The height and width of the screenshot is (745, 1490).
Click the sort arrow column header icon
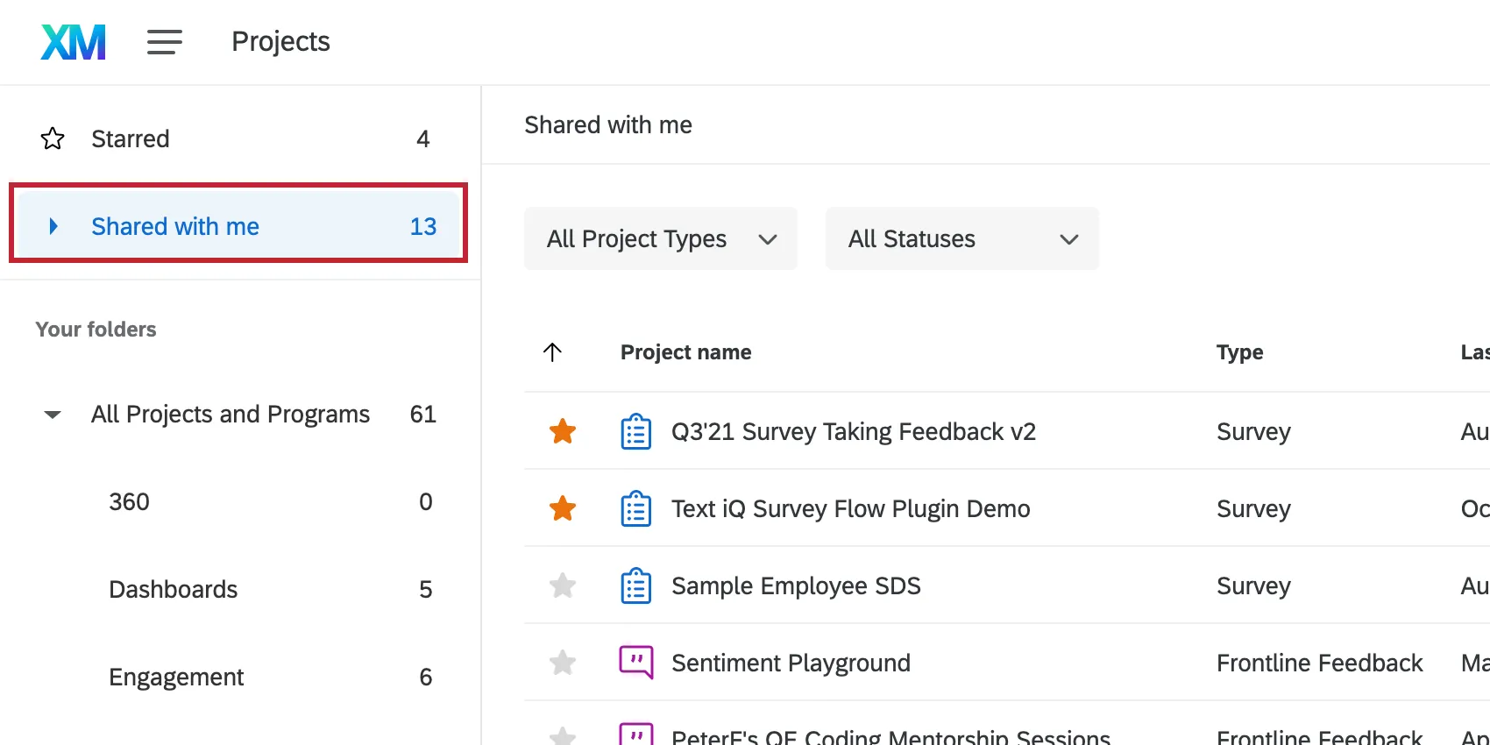(x=552, y=352)
